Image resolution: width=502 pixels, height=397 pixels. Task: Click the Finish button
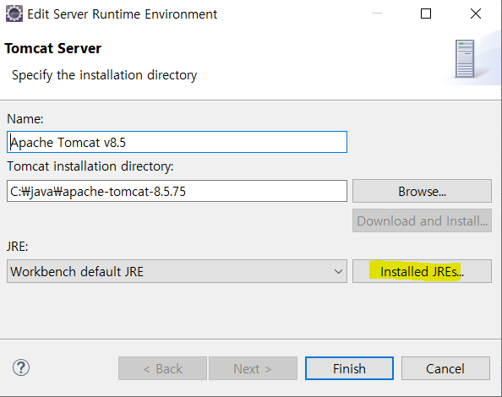349,368
